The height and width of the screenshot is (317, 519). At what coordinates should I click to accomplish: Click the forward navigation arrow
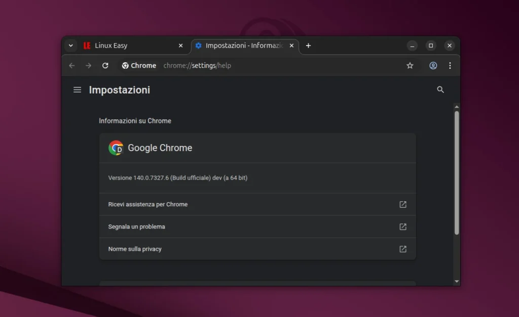point(89,66)
